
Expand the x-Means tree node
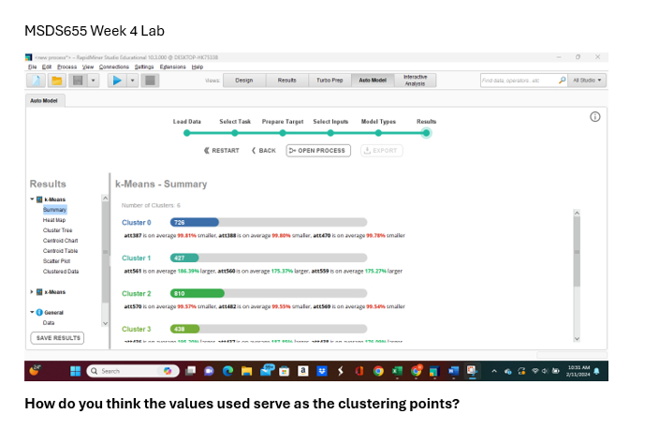click(32, 292)
